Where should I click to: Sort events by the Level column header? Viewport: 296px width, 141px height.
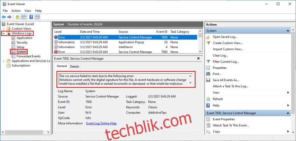coord(66,32)
